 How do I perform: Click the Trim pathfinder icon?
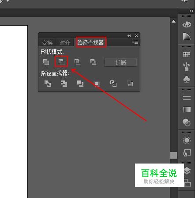tap(64, 84)
